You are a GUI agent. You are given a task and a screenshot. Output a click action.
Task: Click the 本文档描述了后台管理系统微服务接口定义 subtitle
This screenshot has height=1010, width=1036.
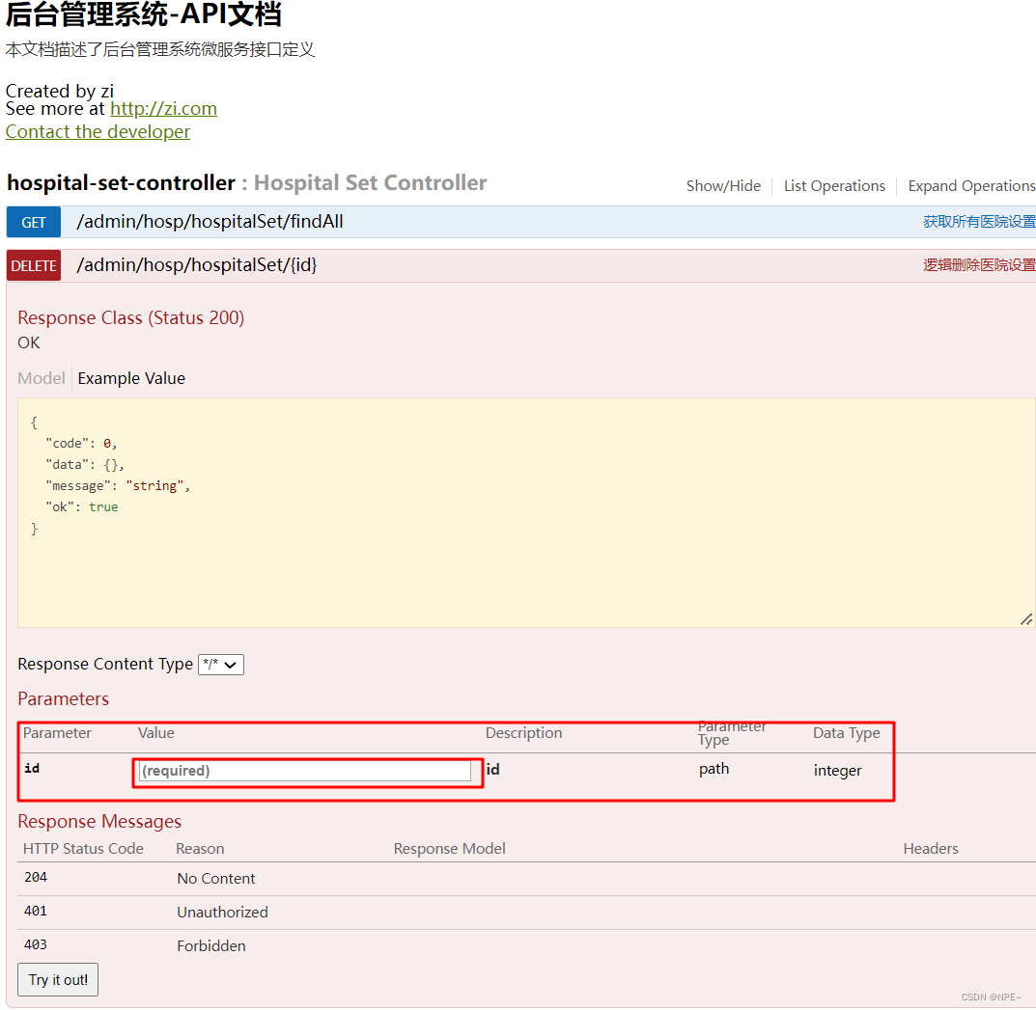point(160,50)
